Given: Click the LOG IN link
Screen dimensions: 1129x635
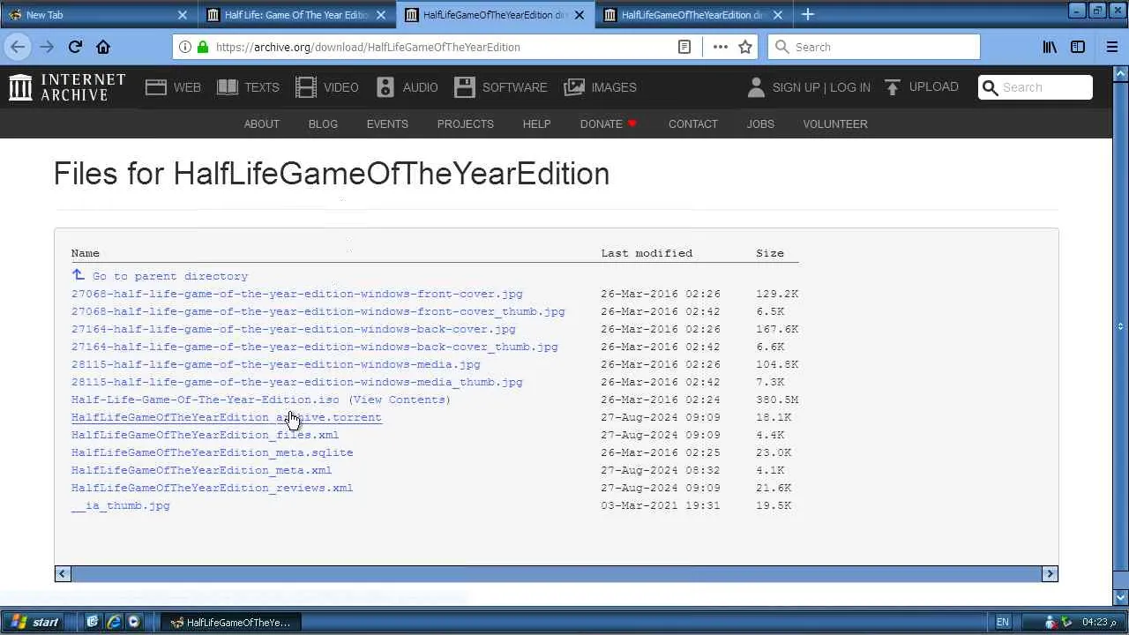Looking at the screenshot, I should point(850,87).
